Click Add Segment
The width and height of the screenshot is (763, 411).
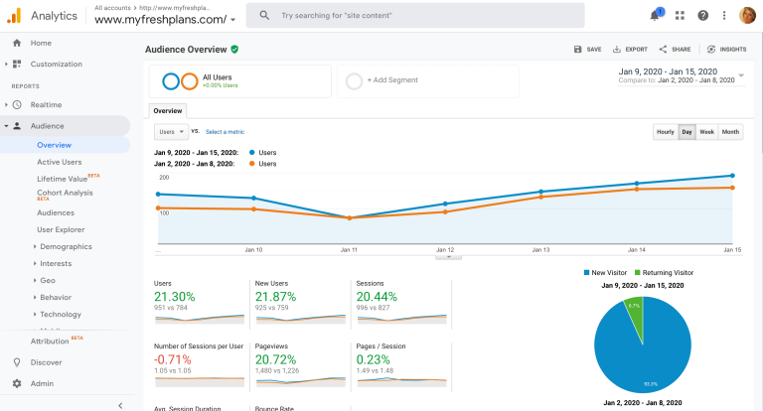tap(392, 79)
